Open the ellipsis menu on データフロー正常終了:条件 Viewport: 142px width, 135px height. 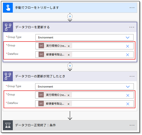click(132, 125)
